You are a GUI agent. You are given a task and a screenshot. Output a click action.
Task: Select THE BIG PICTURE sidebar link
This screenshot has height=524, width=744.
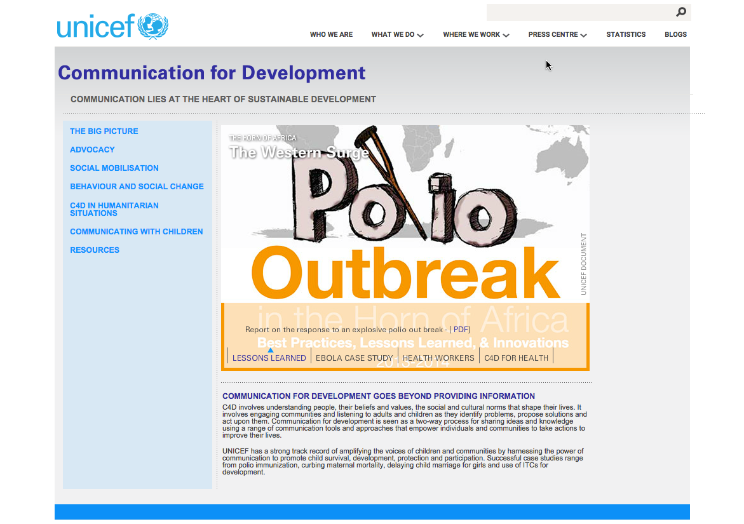104,131
